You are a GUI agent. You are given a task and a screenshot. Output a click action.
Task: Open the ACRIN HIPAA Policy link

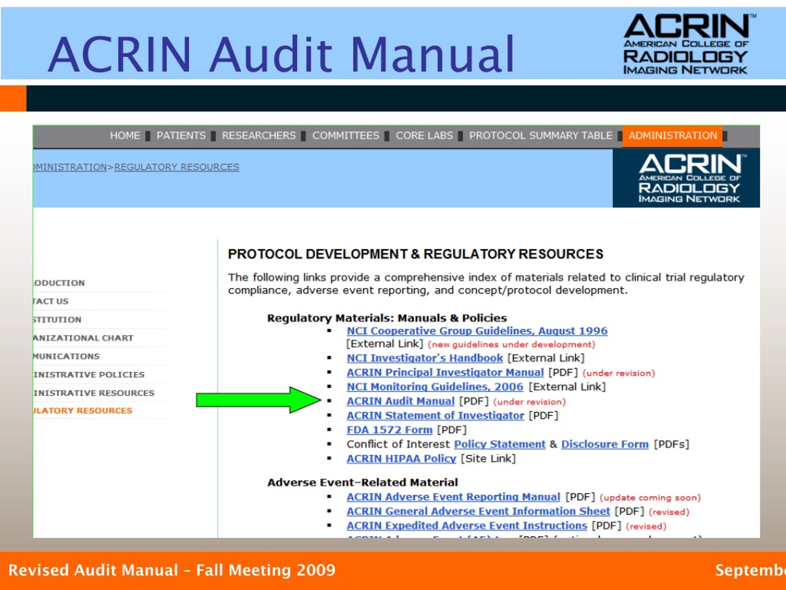402,458
